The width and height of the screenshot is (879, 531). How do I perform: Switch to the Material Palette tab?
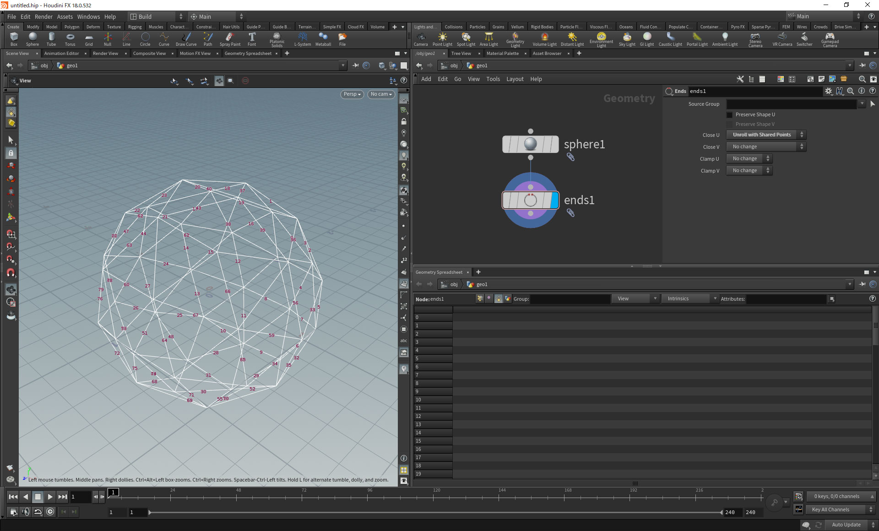pyautogui.click(x=502, y=53)
